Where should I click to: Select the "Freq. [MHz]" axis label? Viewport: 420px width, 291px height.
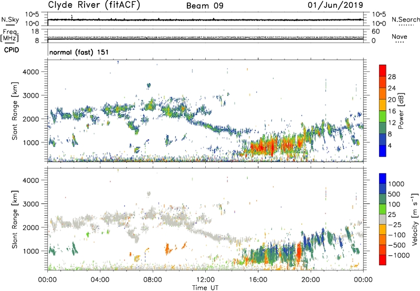point(10,36)
